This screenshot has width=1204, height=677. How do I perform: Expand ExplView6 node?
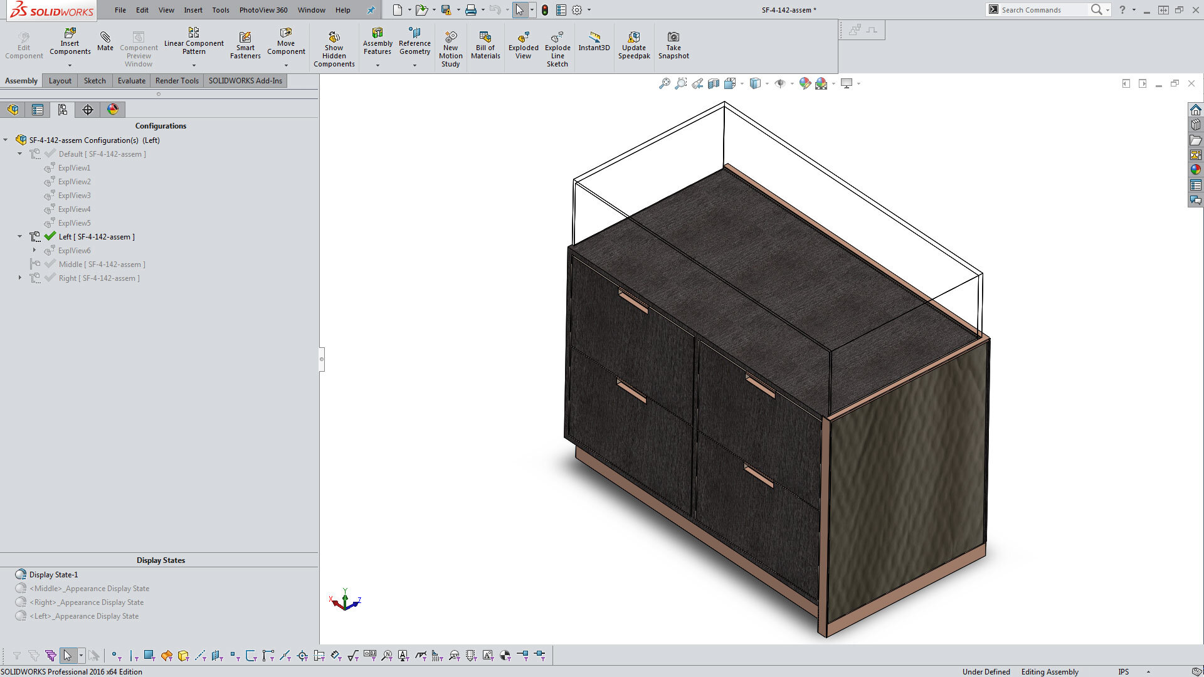click(x=34, y=251)
